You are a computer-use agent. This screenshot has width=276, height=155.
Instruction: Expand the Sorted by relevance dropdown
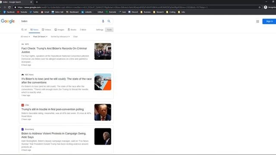click(x=60, y=37)
